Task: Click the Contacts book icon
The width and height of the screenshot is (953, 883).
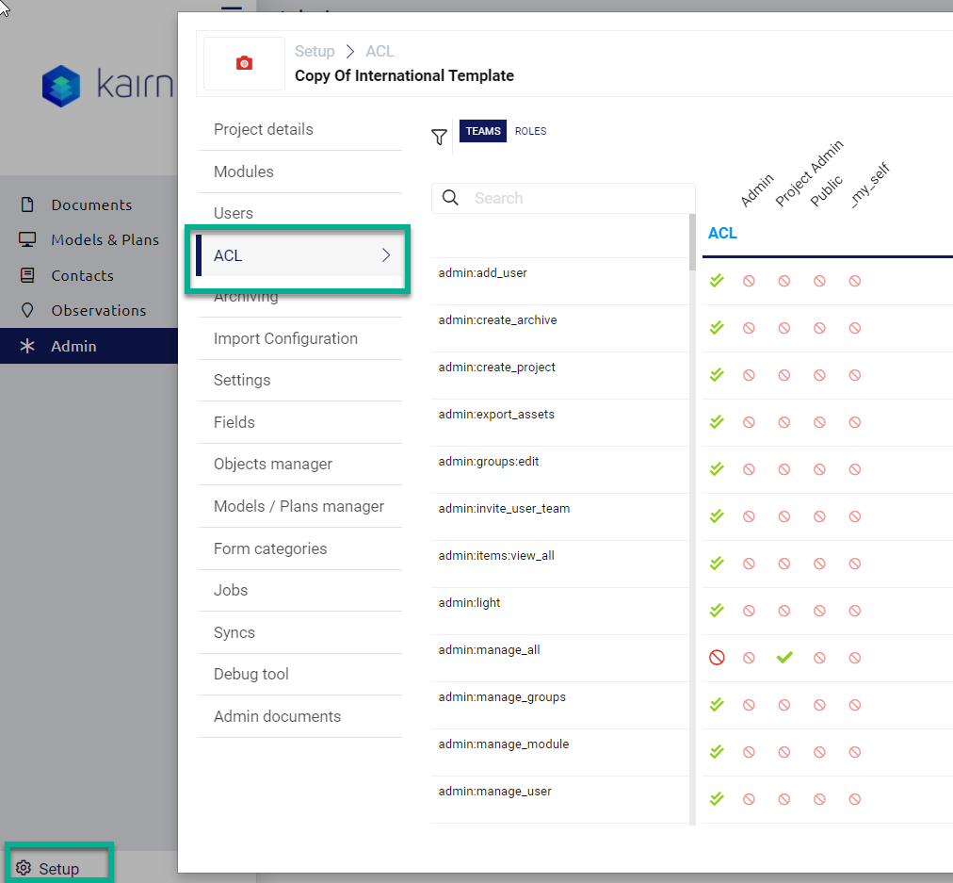Action: (x=27, y=275)
